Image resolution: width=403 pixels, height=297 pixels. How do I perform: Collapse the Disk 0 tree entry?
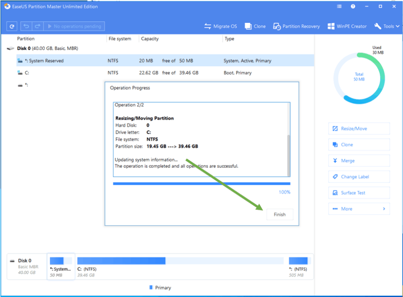point(10,49)
